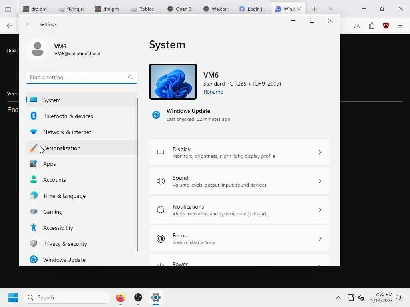The image size is (410, 307).
Task: Open Notifications settings
Action: [239, 210]
